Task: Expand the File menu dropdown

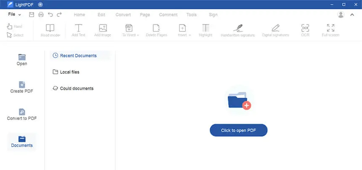Action: 15,15
